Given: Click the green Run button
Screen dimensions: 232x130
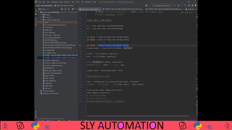Looking at the screenshot, I should (x=175, y=5).
